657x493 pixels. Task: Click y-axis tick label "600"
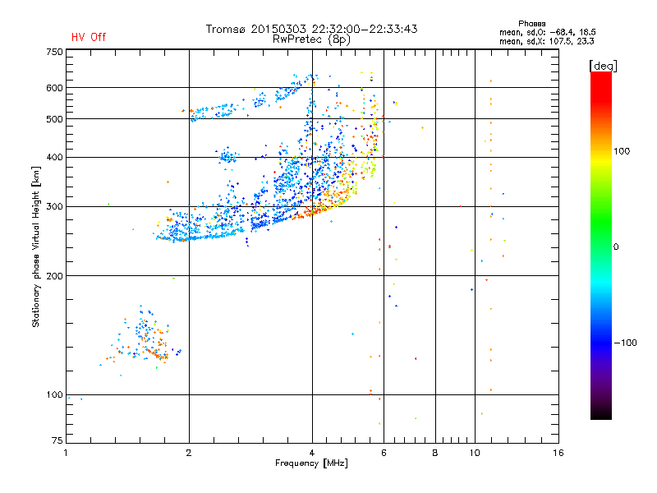54,88
